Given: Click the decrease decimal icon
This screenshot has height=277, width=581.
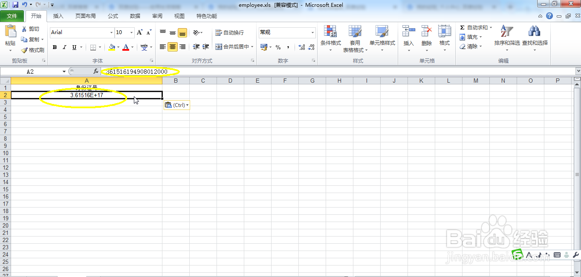Looking at the screenshot, I should tap(312, 47).
